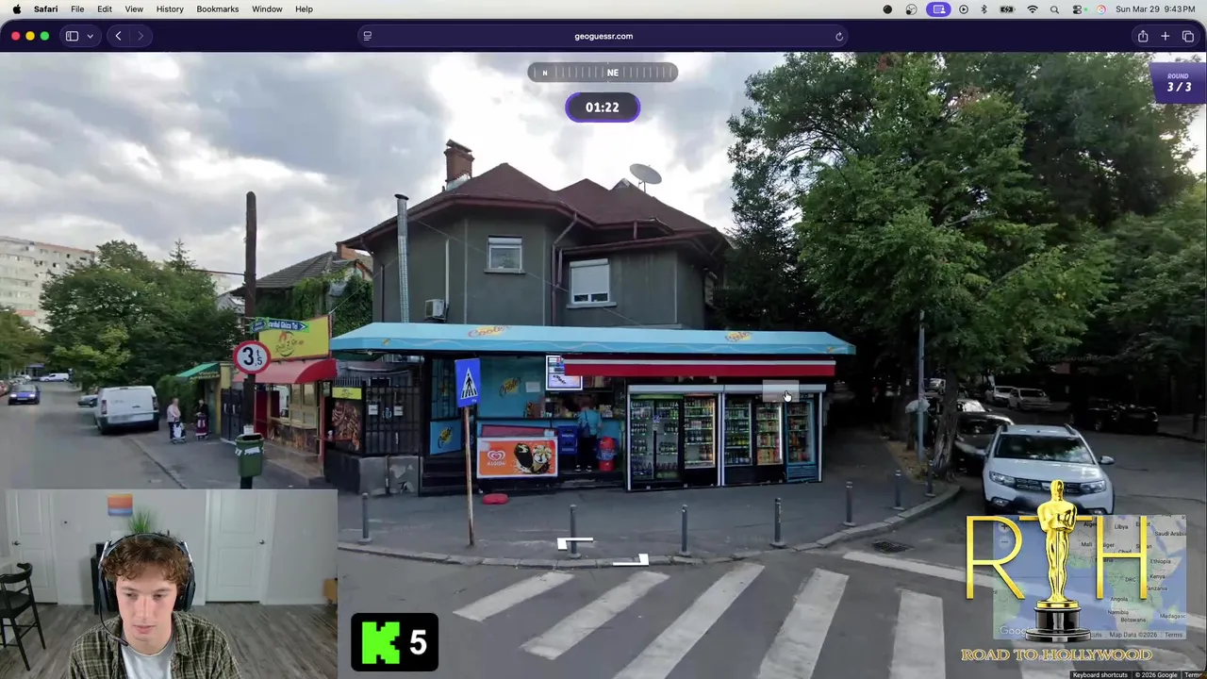
Task: Go back to previous page
Action: (x=118, y=36)
